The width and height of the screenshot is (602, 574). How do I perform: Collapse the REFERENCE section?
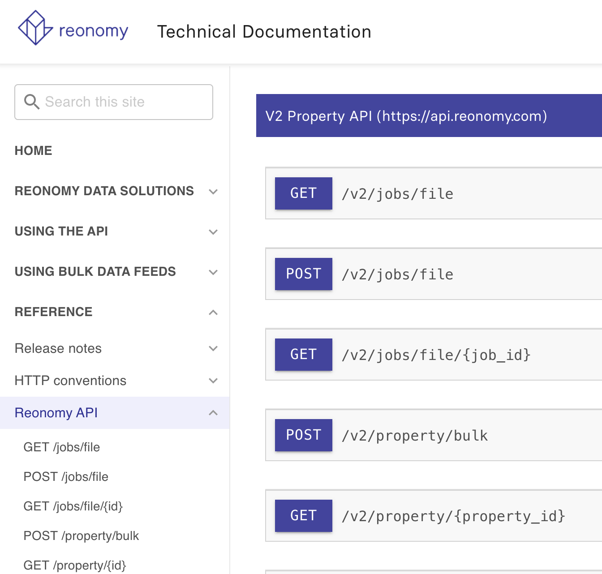214,312
